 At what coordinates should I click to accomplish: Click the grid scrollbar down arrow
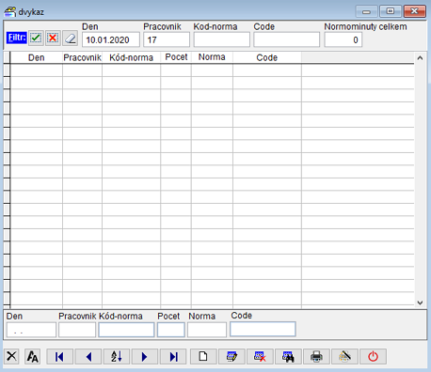click(x=420, y=302)
